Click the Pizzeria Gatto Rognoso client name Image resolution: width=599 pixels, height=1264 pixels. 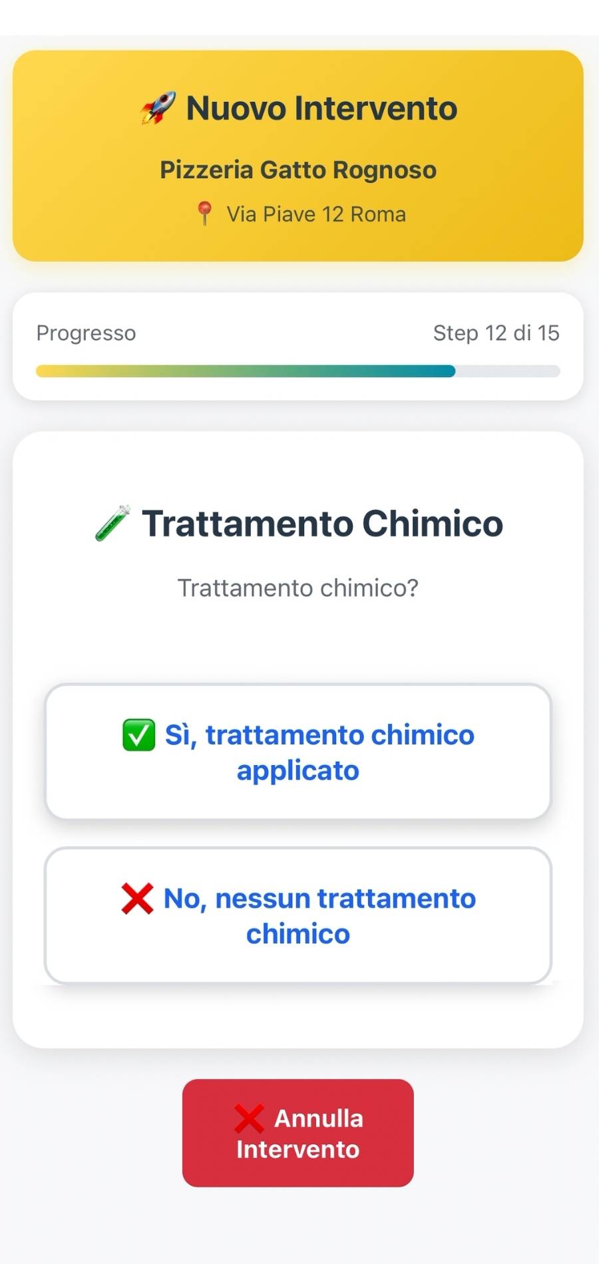point(298,170)
